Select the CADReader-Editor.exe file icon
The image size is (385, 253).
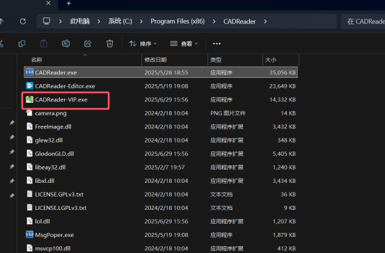pyautogui.click(x=29, y=85)
